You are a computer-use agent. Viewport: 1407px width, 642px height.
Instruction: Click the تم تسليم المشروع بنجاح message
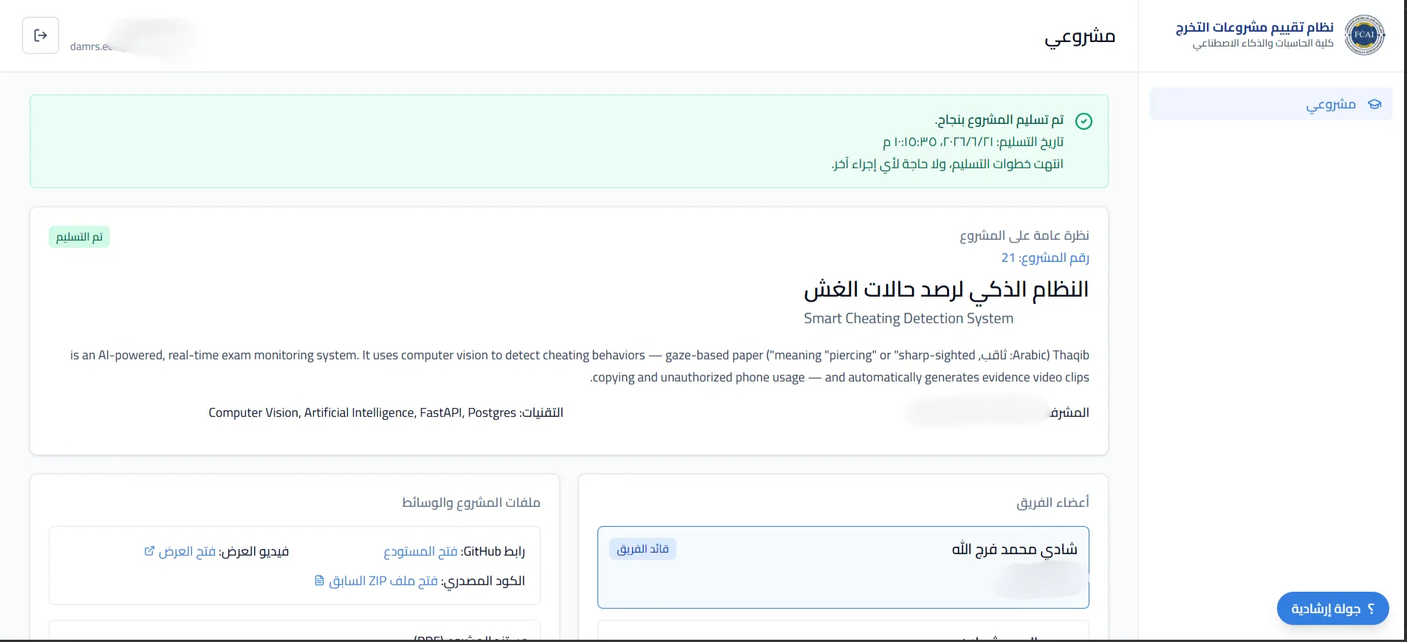[x=999, y=120]
